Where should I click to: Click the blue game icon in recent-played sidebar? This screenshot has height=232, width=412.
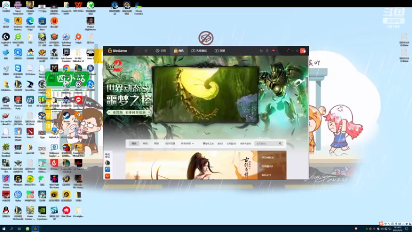pos(108,170)
